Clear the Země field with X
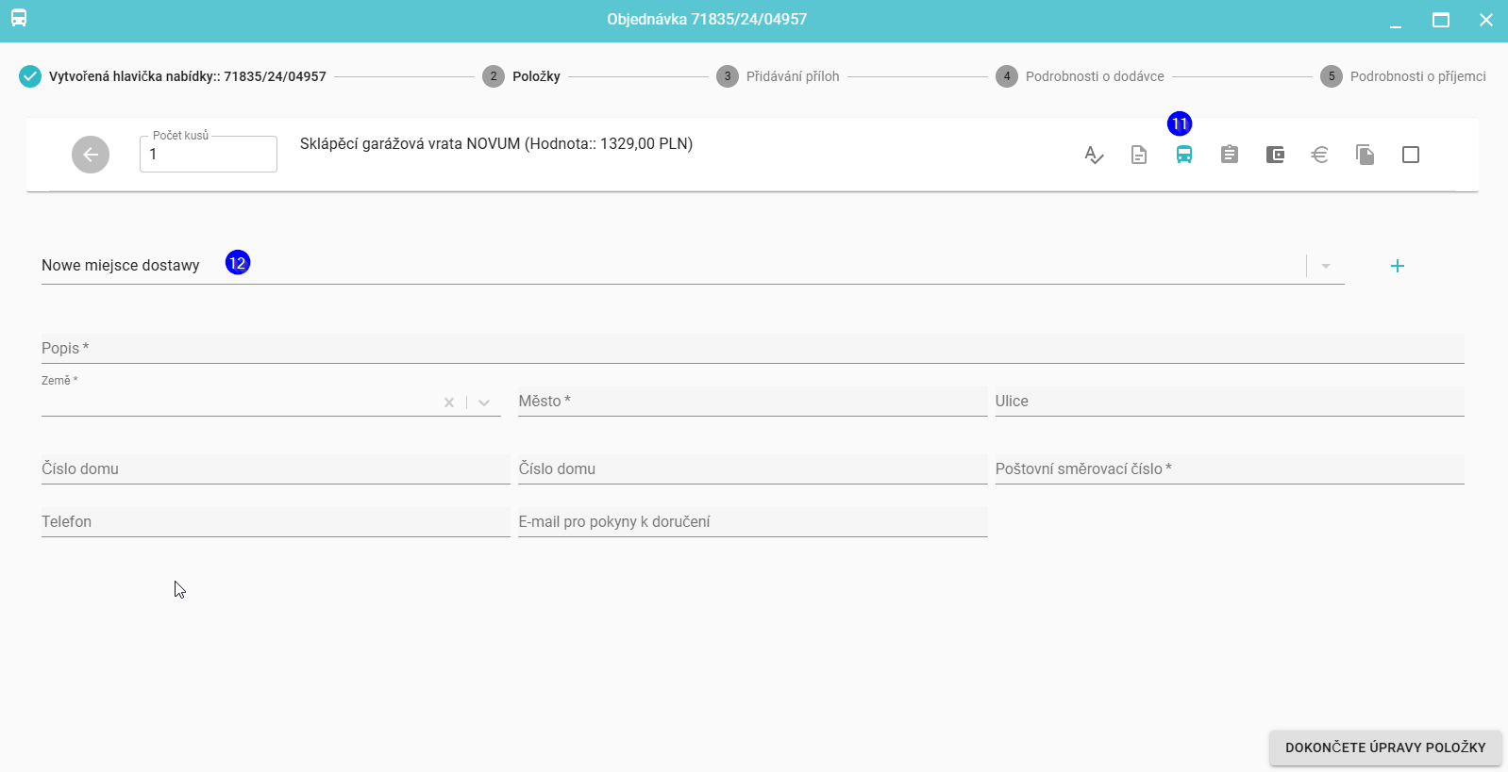Viewport: 1508px width, 772px height. click(449, 402)
